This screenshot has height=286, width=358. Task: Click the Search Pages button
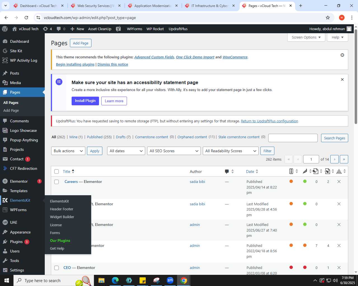click(x=335, y=138)
